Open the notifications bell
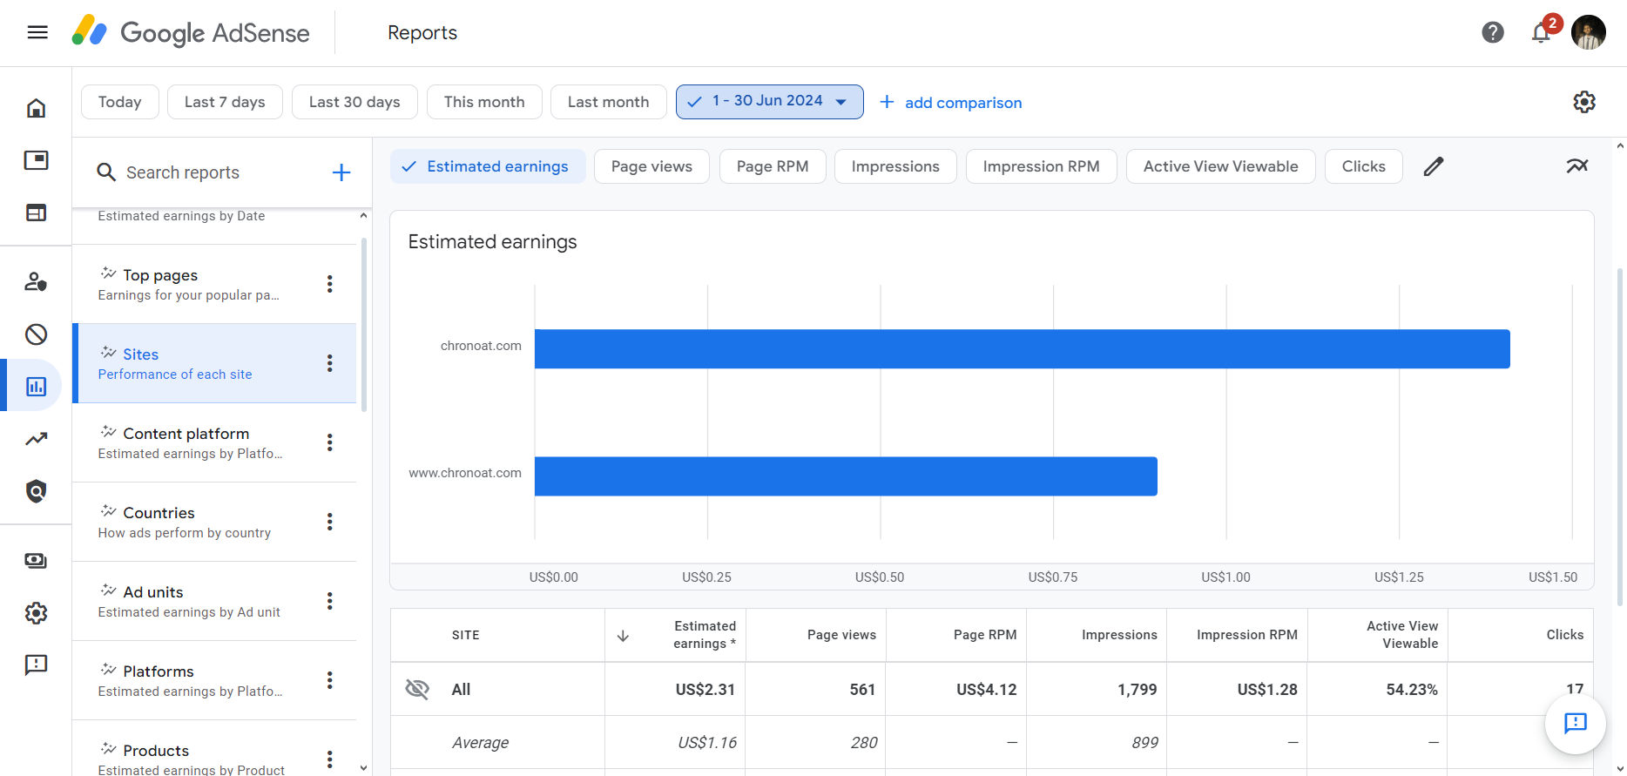Screen dimensions: 1627x776 pos(1541,33)
